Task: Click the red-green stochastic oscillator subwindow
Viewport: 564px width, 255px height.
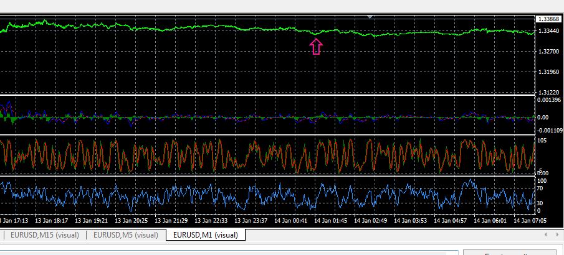Action: [x=267, y=155]
